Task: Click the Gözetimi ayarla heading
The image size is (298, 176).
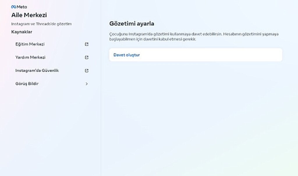Action: click(132, 24)
